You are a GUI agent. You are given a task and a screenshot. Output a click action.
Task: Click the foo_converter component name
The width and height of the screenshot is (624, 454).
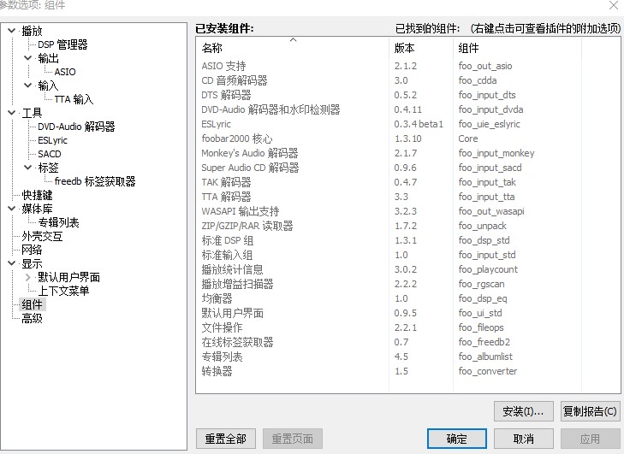pyautogui.click(x=488, y=371)
